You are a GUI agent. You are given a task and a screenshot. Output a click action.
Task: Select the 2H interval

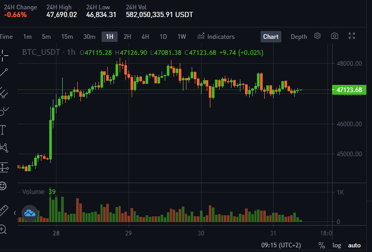click(x=127, y=37)
